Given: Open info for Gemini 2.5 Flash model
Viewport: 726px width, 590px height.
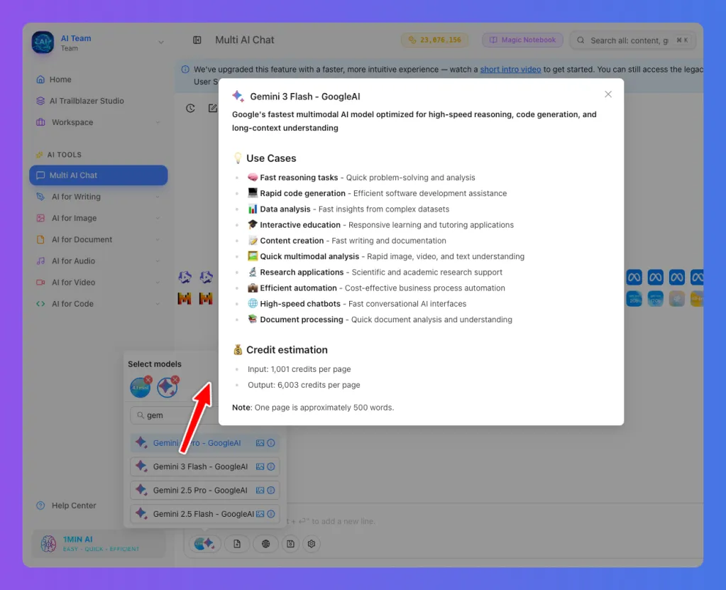Looking at the screenshot, I should [271, 514].
